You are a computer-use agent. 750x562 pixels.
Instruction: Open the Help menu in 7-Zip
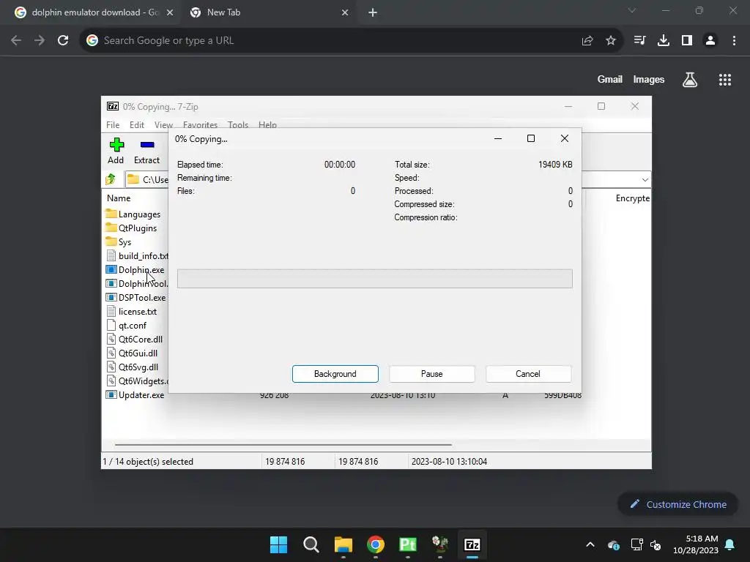[267, 124]
